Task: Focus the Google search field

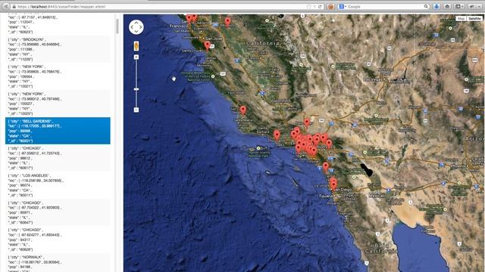Action: click(x=385, y=7)
